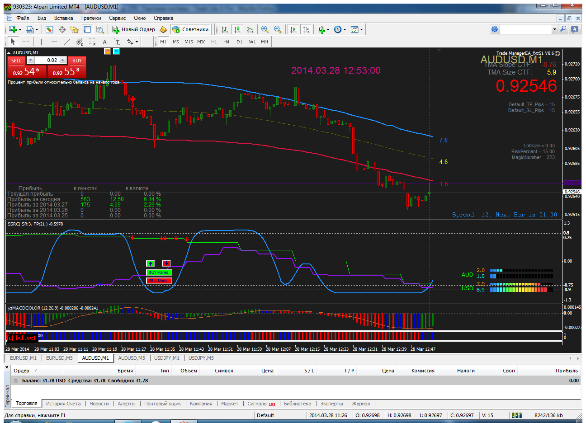Click the red BUY button
This screenshot has height=423, width=586.
pyautogui.click(x=77, y=61)
